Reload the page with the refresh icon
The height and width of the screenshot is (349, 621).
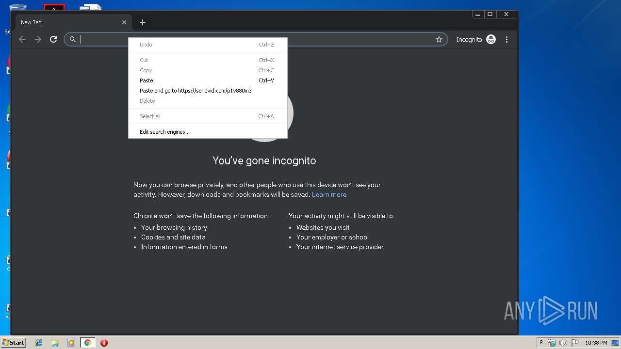(53, 39)
